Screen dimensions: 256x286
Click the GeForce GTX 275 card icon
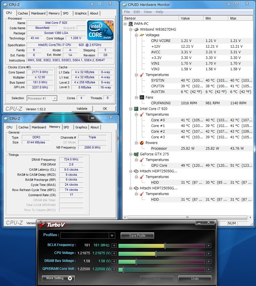click(136, 154)
